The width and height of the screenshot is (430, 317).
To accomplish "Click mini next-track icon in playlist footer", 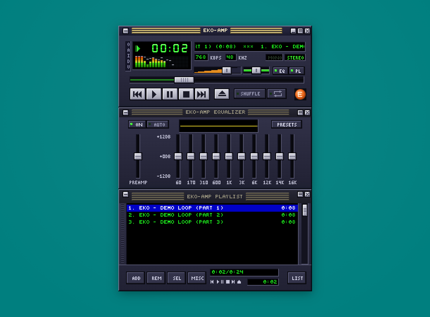I will (x=233, y=282).
